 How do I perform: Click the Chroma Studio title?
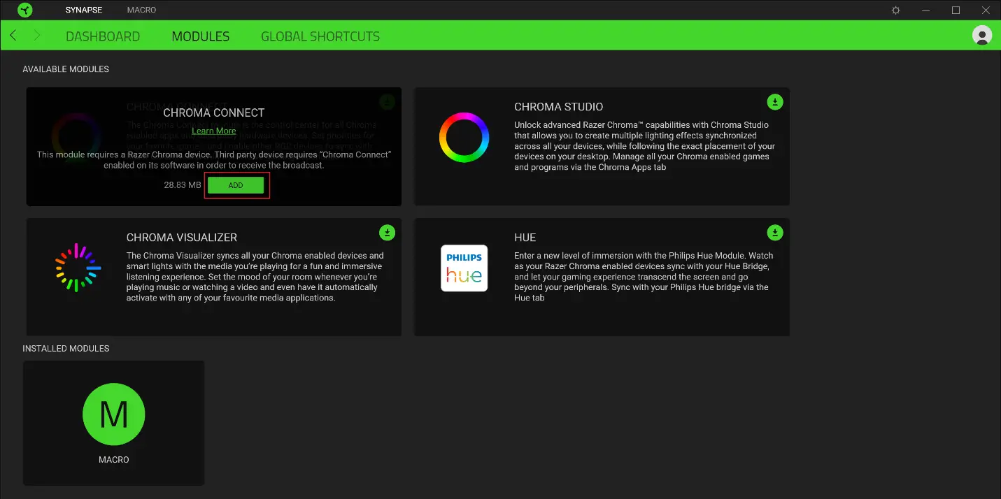tap(558, 107)
